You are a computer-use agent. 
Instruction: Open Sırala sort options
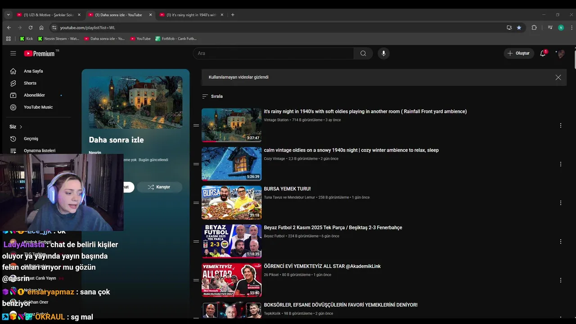click(x=212, y=96)
